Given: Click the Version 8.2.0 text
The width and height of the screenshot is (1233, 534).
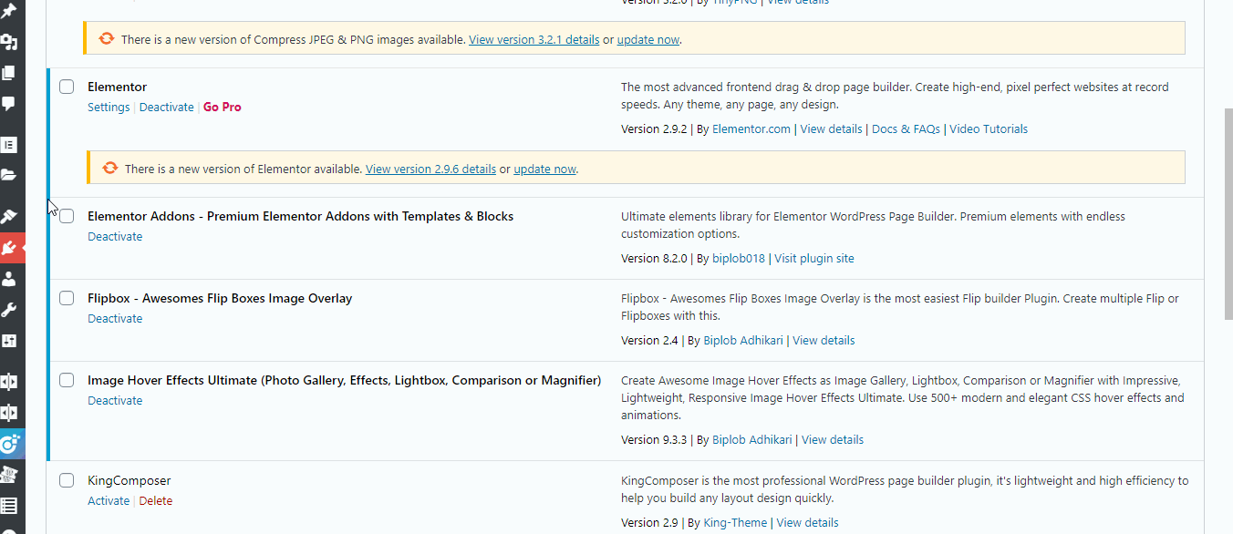Looking at the screenshot, I should pyautogui.click(x=654, y=258).
